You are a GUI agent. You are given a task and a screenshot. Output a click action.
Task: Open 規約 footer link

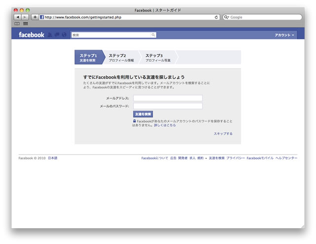[200, 158]
